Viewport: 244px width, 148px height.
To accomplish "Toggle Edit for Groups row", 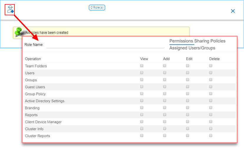I will (187, 80).
